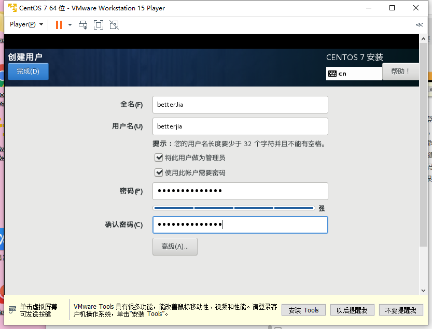Click the vertical scrollbar thumb

[x=423, y=145]
